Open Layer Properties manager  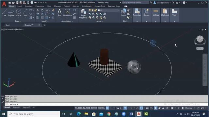[x=83, y=14]
